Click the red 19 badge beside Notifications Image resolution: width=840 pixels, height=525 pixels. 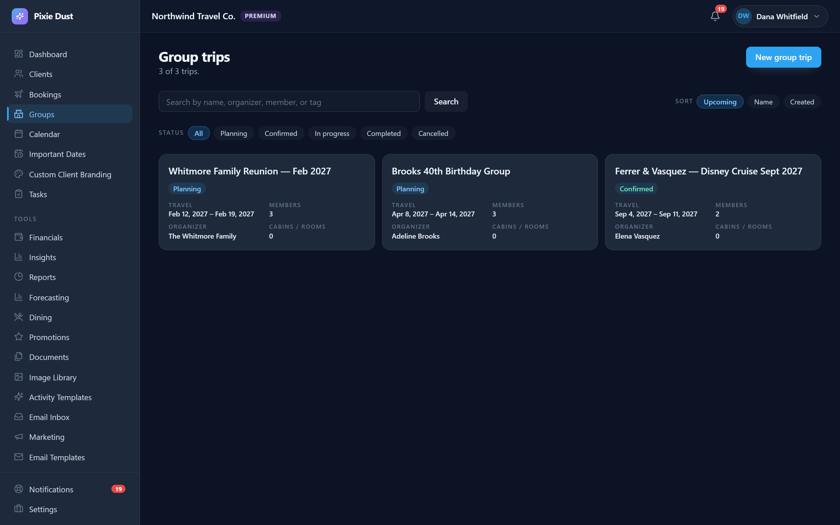click(x=118, y=489)
